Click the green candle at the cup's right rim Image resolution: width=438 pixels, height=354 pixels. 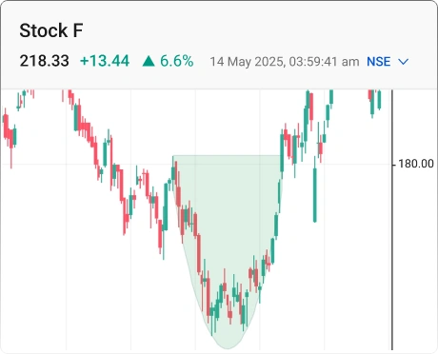(282, 152)
